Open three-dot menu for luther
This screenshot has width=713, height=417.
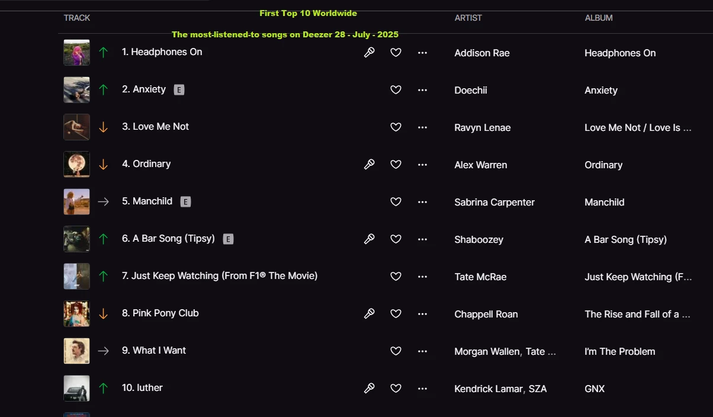(422, 389)
